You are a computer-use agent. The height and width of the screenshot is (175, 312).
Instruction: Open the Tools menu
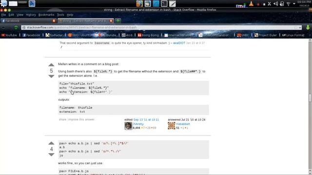(60, 15)
